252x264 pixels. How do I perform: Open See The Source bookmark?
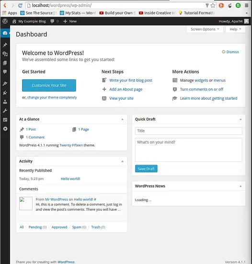coord(39,13)
